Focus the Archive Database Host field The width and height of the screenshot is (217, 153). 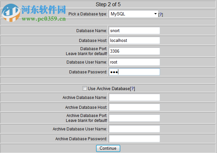pos(134,107)
